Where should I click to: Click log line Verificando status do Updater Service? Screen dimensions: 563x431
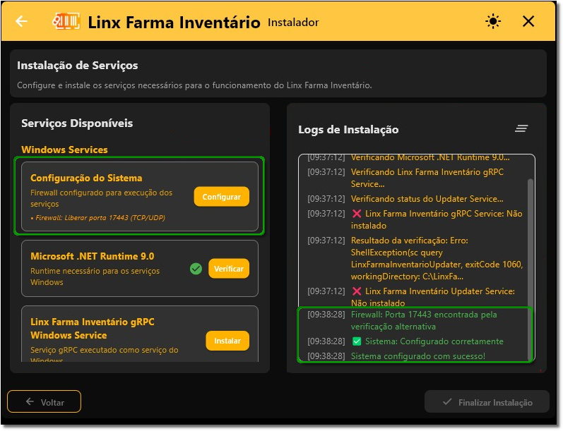427,199
